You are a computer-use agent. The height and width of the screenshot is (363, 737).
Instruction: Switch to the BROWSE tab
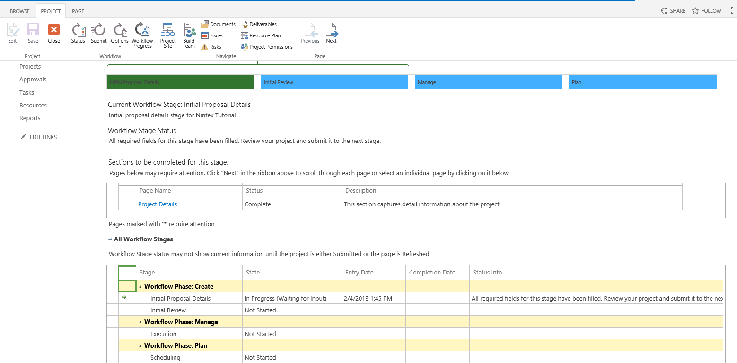coord(20,11)
